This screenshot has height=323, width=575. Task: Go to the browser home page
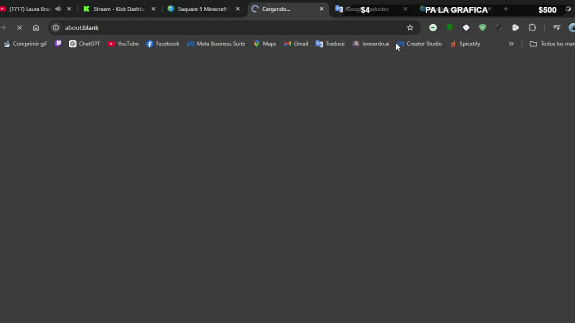pos(36,28)
